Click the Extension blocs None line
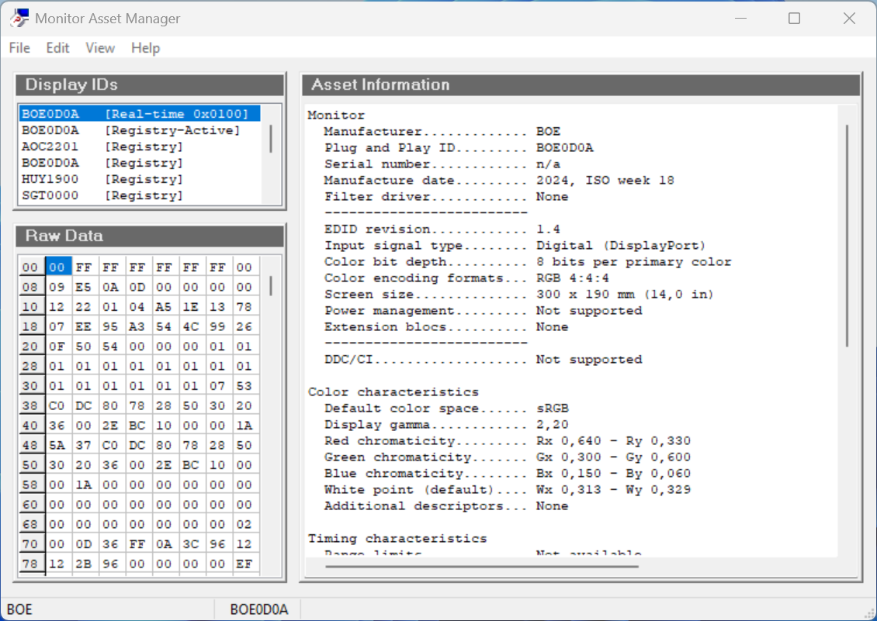The width and height of the screenshot is (877, 621). click(x=445, y=327)
